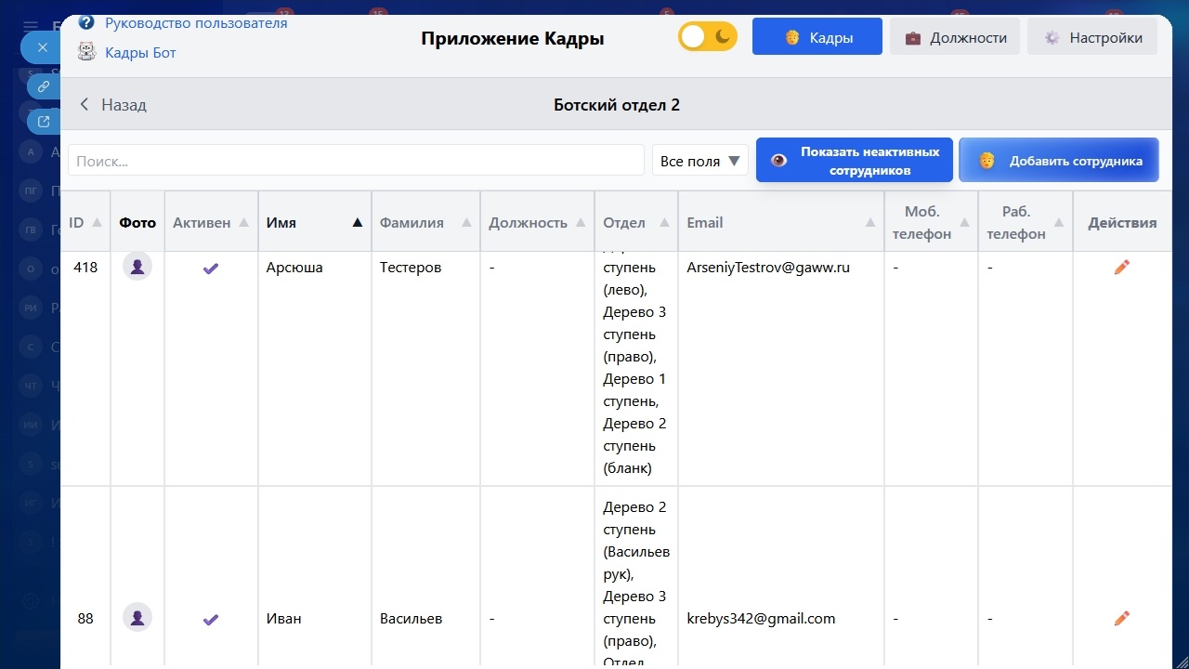Click the Добавить сотрудника button

coord(1058,161)
